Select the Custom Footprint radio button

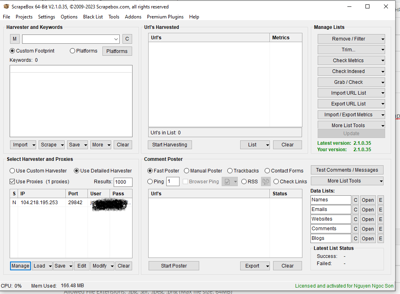tap(12, 51)
